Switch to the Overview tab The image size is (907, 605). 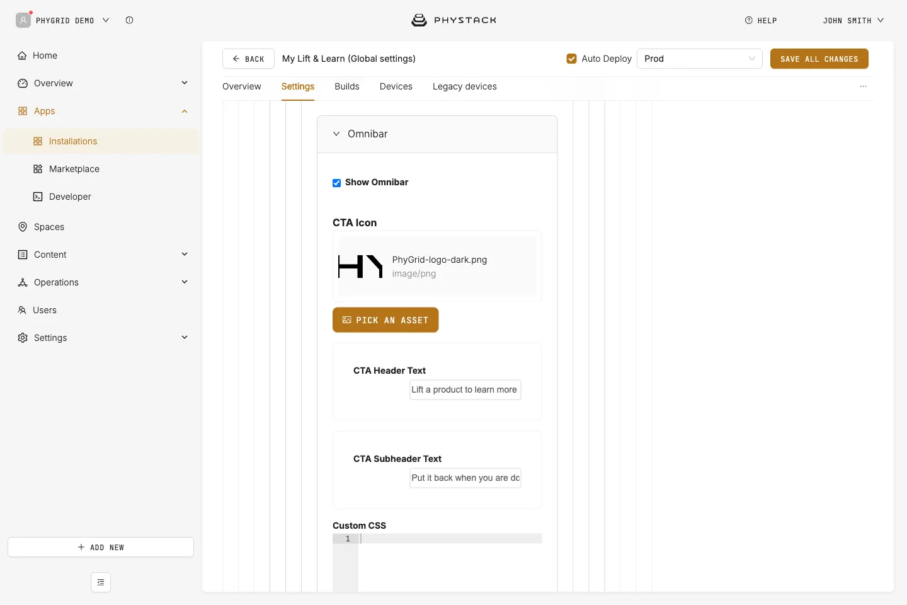[x=242, y=86]
